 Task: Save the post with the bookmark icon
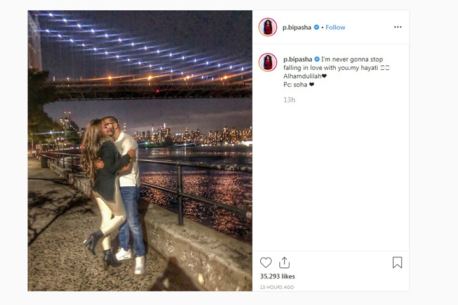point(397,262)
